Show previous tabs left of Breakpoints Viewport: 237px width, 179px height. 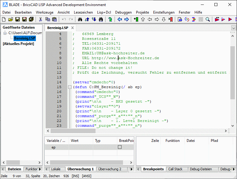coord(138,169)
